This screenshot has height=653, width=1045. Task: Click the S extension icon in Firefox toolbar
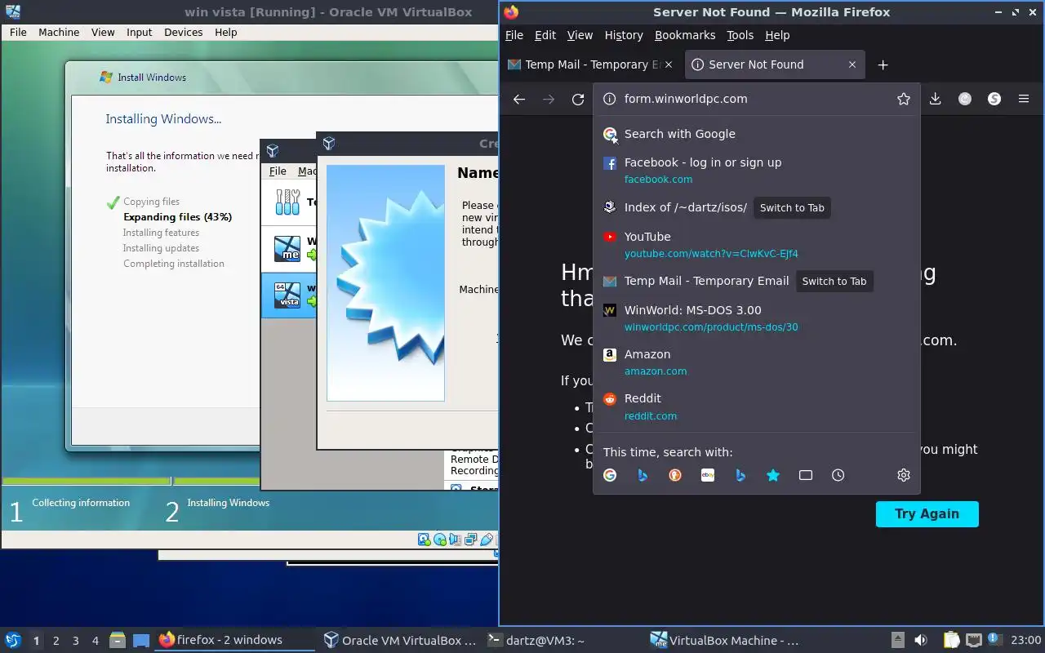pyautogui.click(x=994, y=99)
